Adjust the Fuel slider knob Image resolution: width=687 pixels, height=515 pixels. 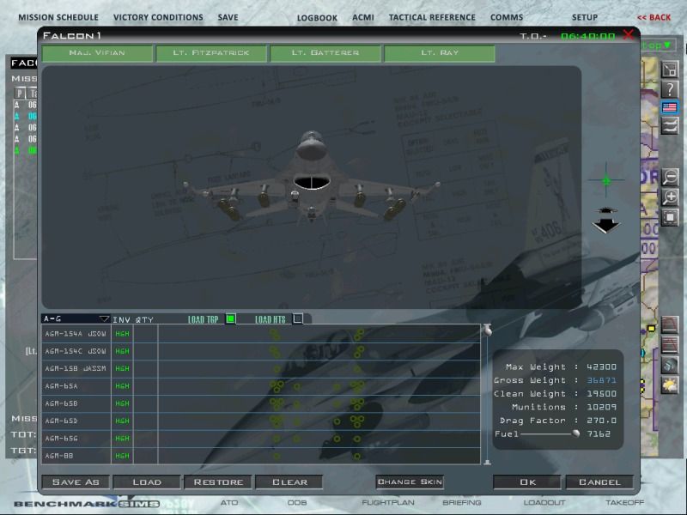tap(576, 434)
